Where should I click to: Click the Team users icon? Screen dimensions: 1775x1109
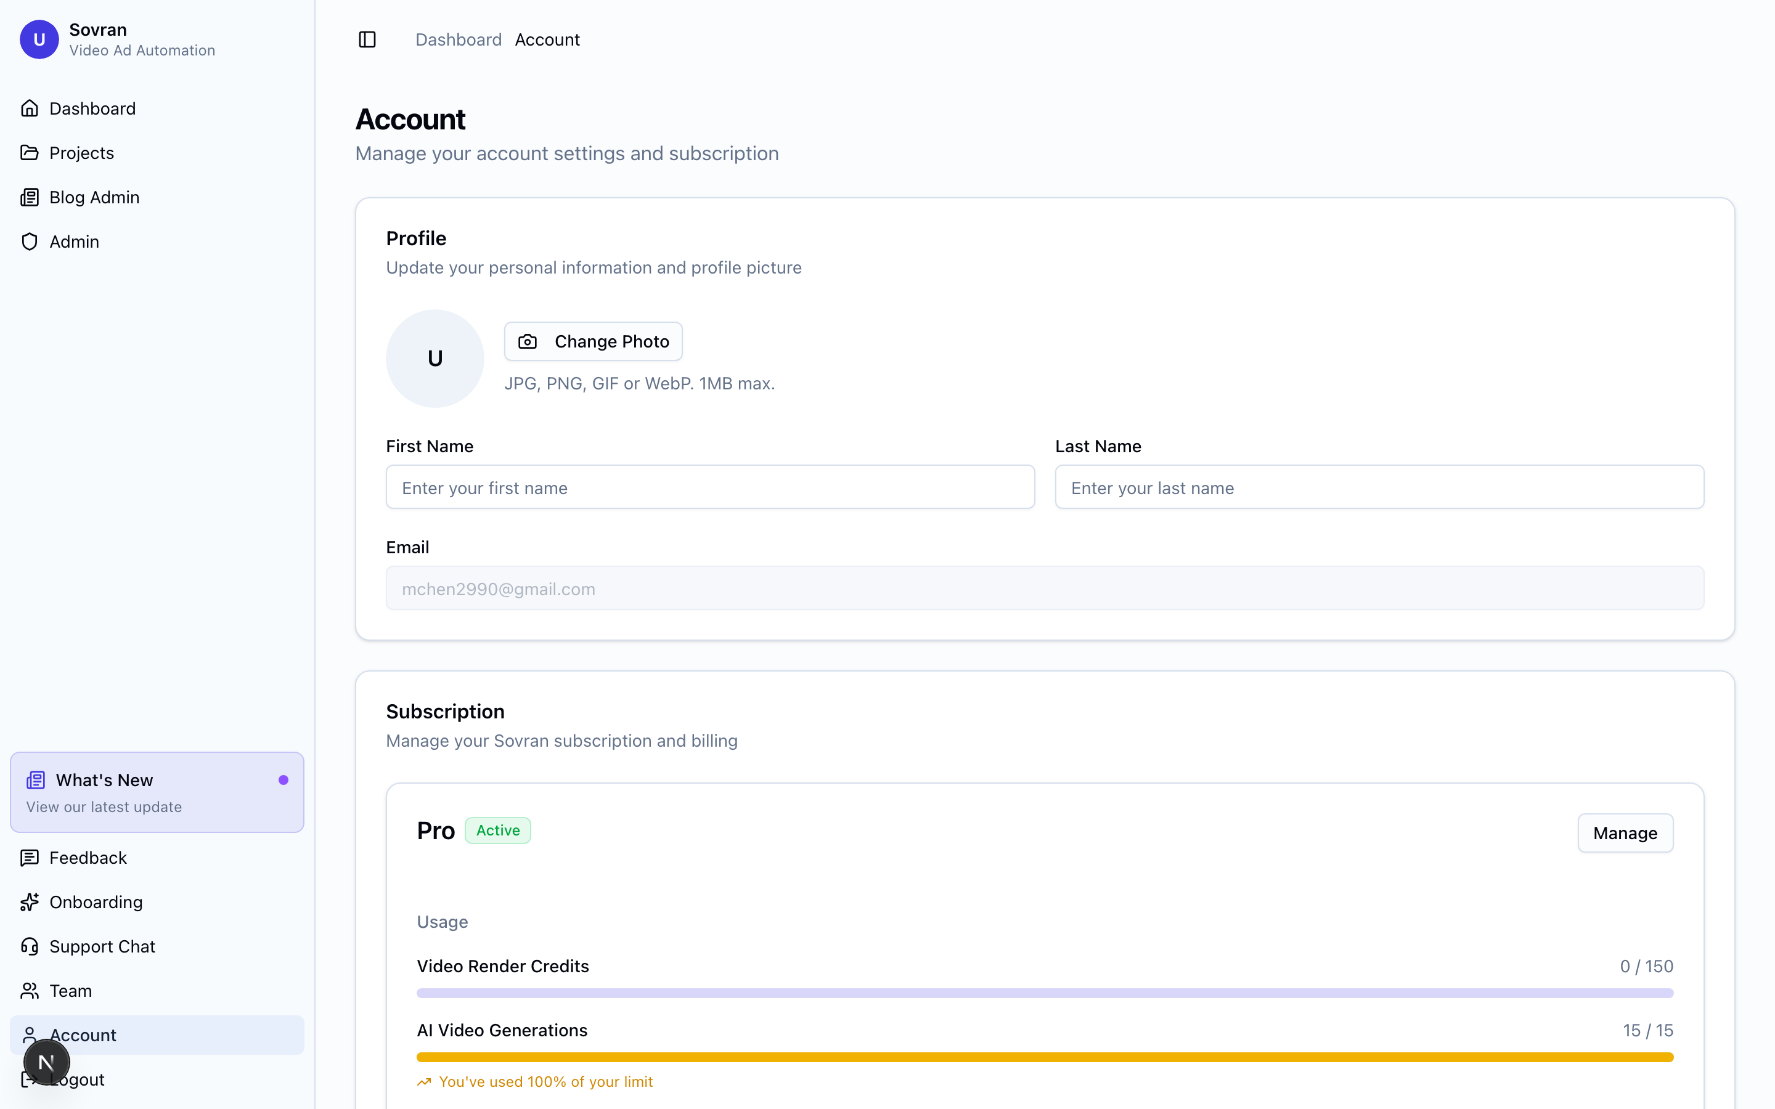pyautogui.click(x=30, y=991)
